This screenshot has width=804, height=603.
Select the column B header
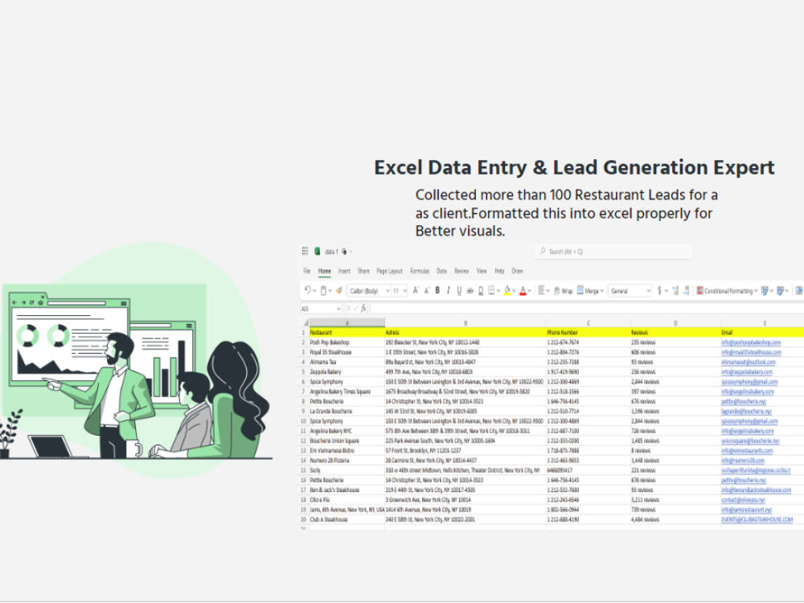coord(466,322)
